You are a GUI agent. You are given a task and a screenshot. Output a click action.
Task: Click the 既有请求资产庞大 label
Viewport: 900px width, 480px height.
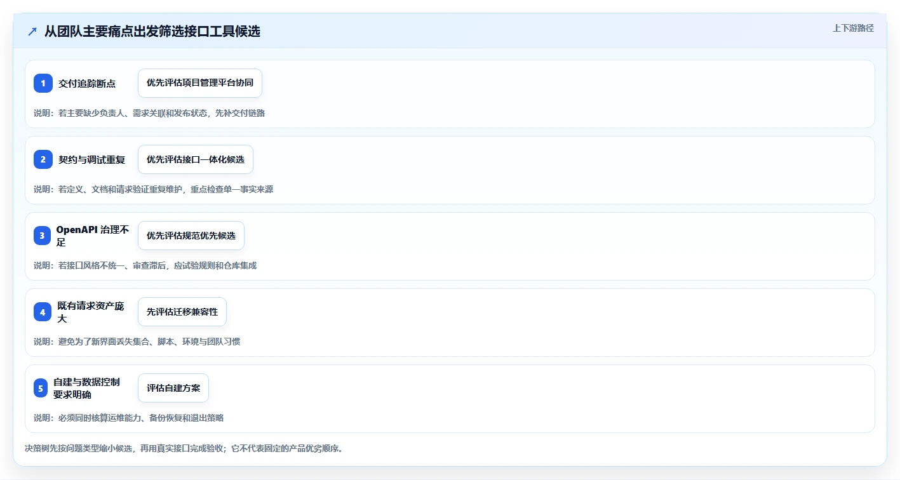[x=91, y=312]
